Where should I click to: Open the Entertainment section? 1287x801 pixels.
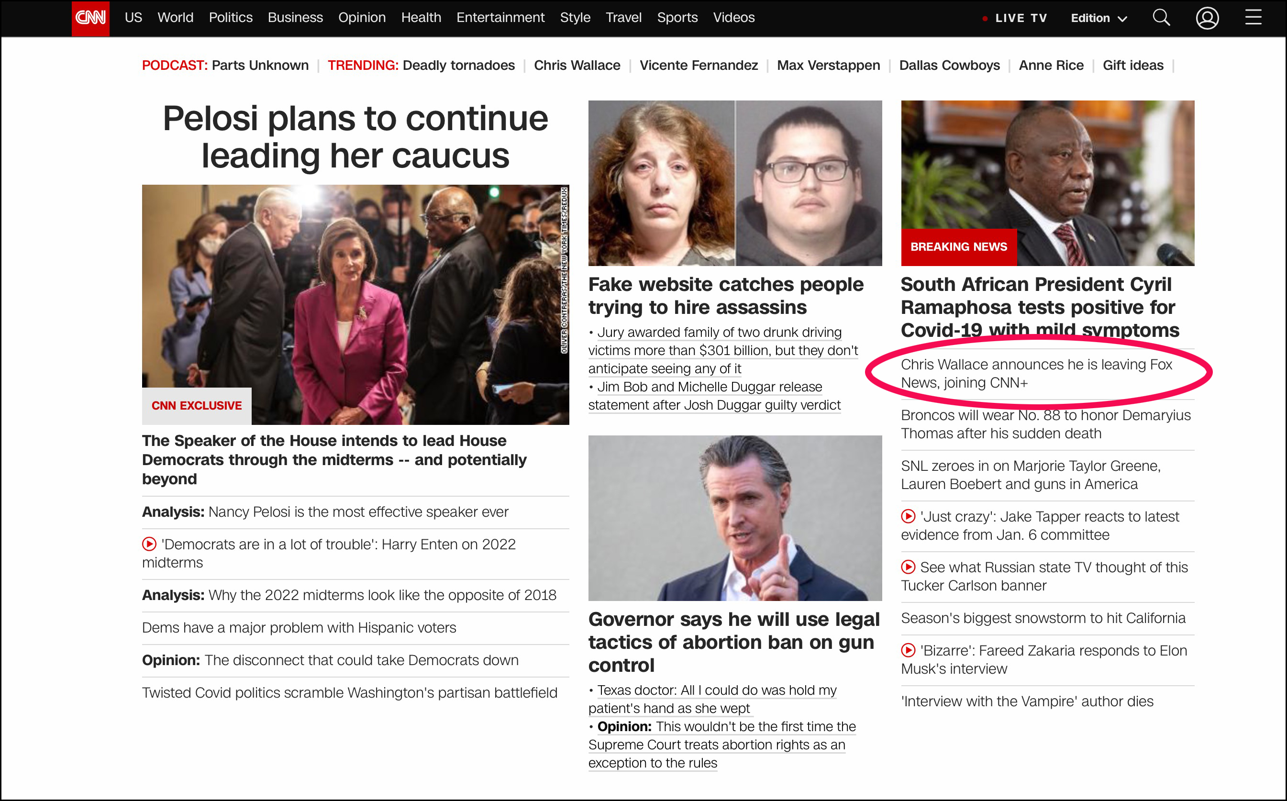click(500, 18)
